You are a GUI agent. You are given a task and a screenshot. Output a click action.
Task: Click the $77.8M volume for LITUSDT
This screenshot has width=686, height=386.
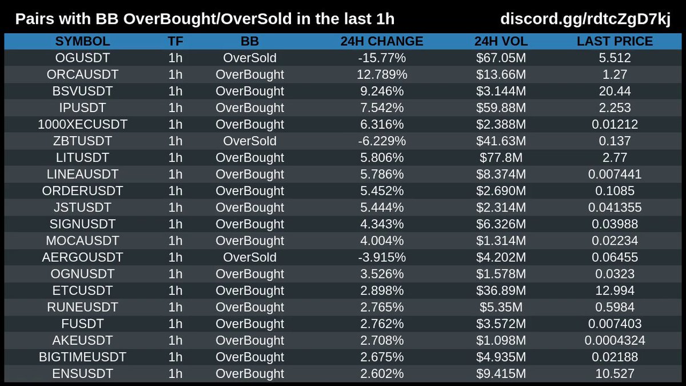(500, 158)
